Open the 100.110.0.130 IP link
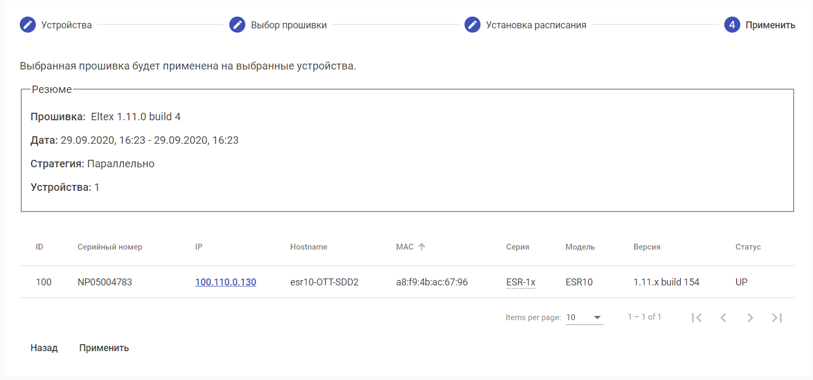Viewport: 813px width, 380px height. (226, 282)
